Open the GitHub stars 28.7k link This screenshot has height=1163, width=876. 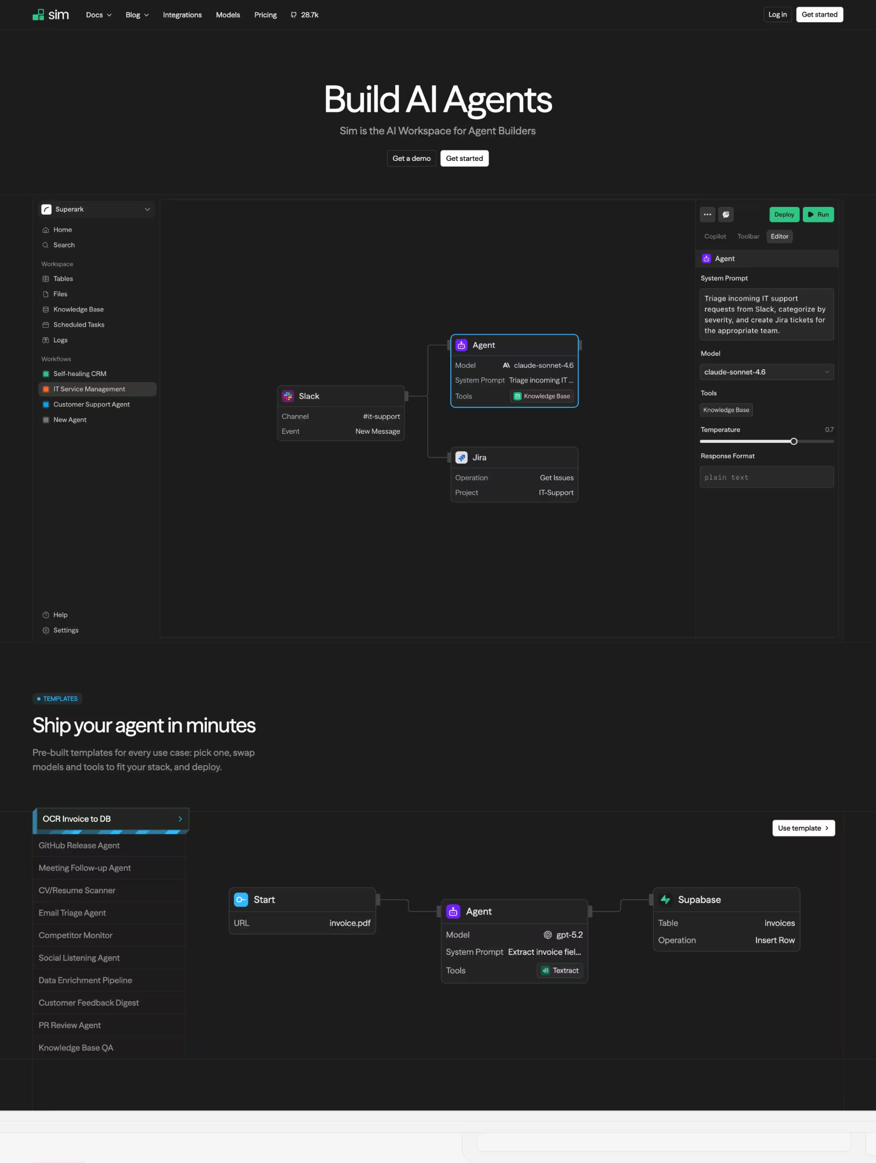point(304,15)
